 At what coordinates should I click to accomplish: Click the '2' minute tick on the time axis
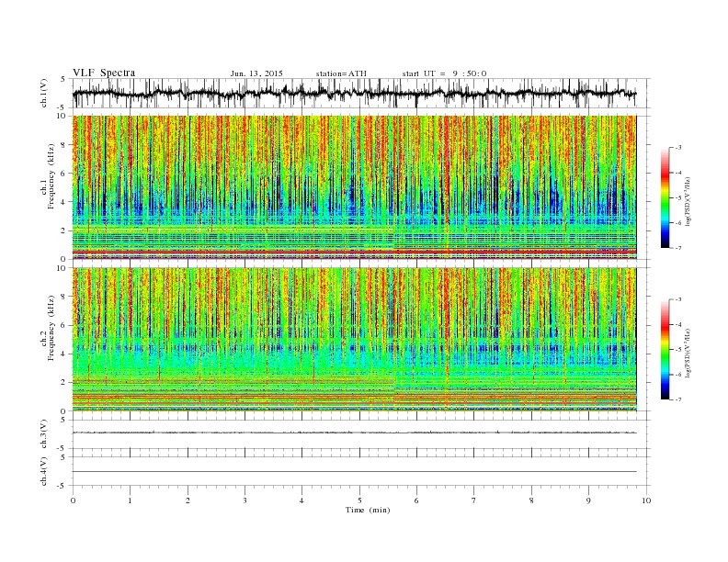pos(188,500)
